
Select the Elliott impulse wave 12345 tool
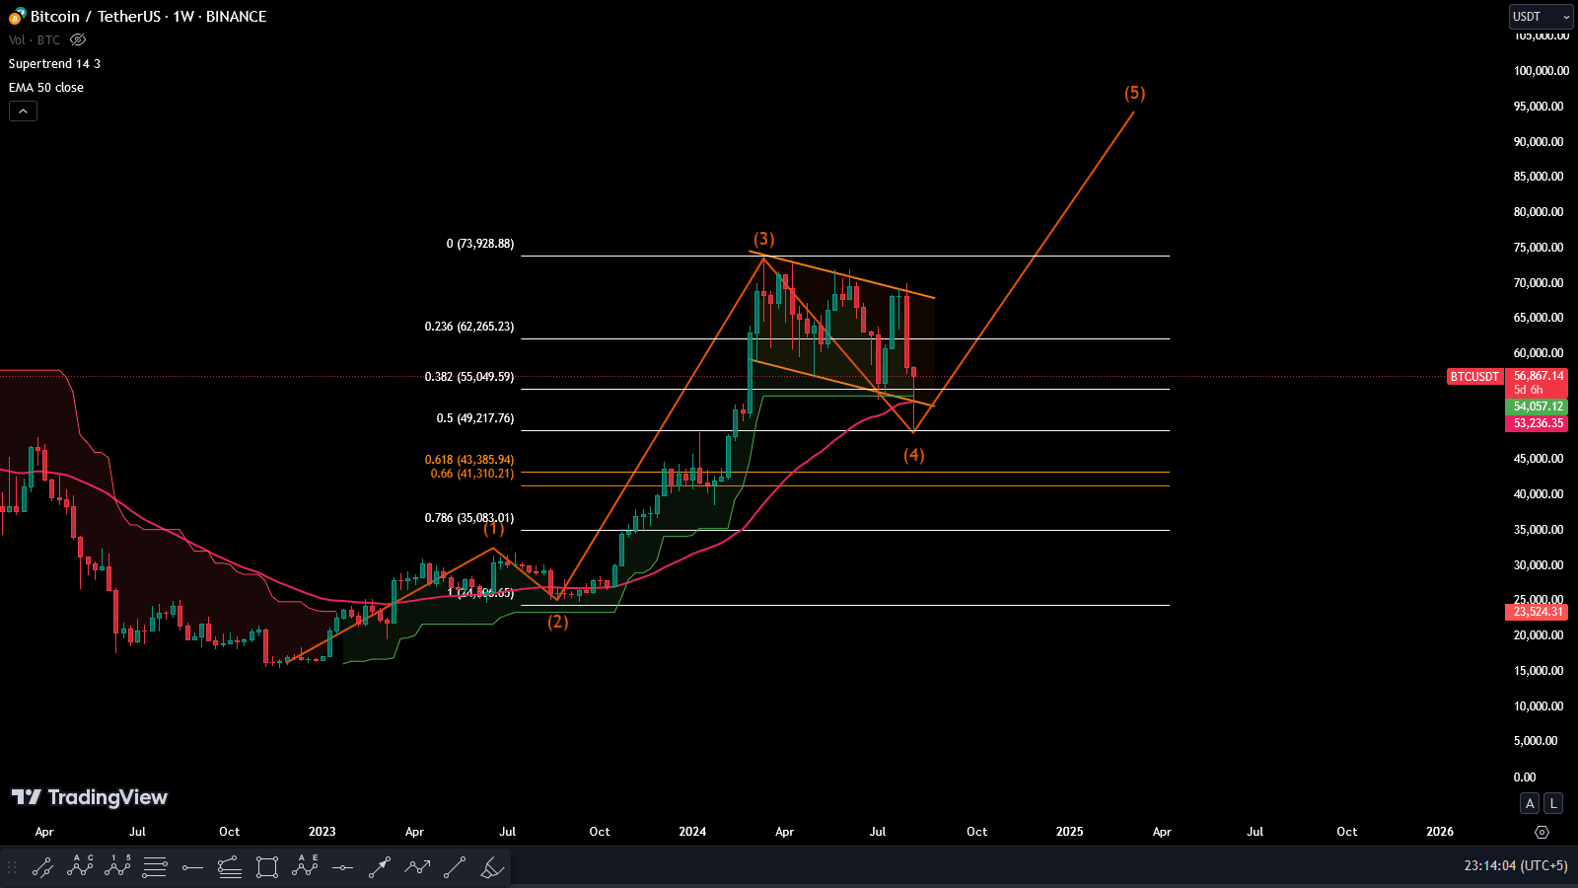tap(117, 867)
